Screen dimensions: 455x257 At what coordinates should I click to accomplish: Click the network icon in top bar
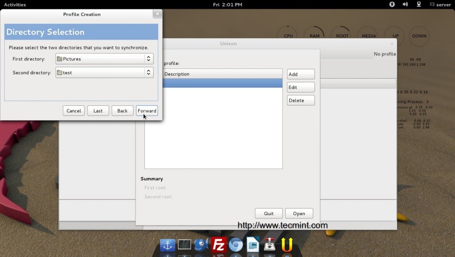pyautogui.click(x=419, y=4)
